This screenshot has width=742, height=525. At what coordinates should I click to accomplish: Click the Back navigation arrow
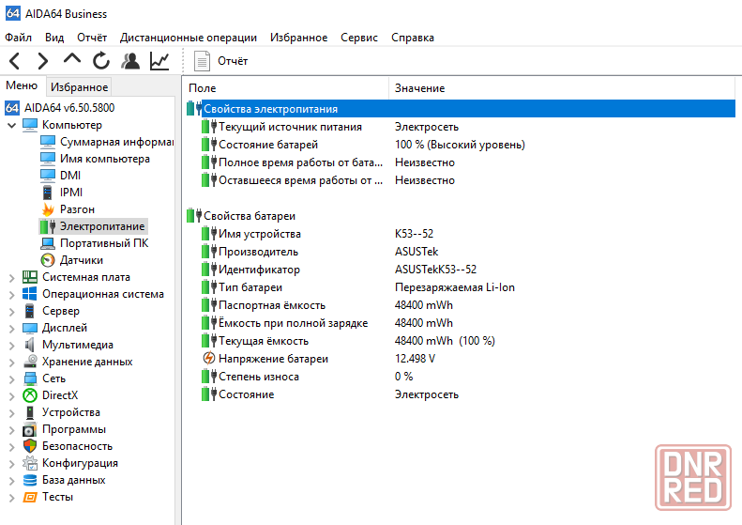pos(15,61)
